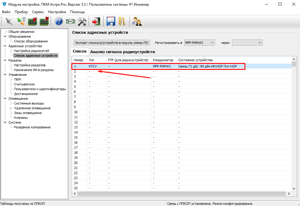
Task: Open the wrench and hammer tools icon
Action: point(81,21)
